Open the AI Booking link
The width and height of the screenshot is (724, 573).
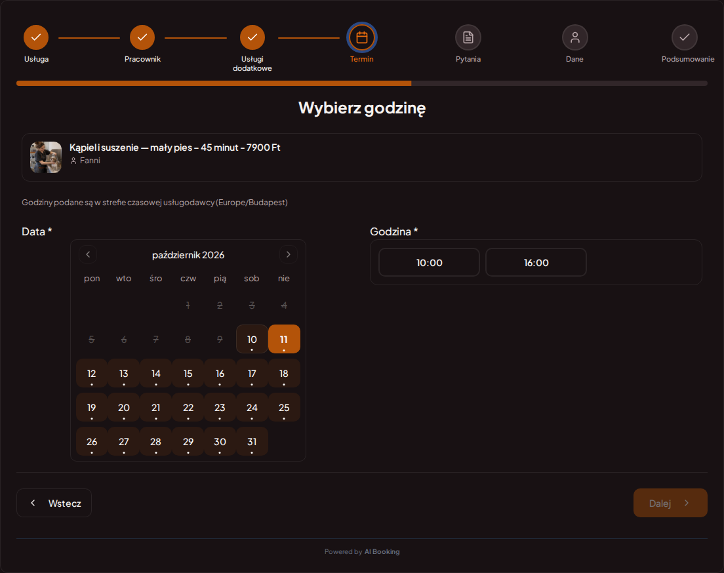tap(382, 551)
